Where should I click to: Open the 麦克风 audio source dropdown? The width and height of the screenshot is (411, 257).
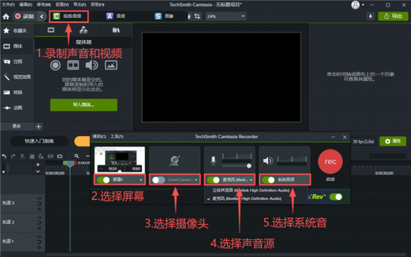[251, 180]
